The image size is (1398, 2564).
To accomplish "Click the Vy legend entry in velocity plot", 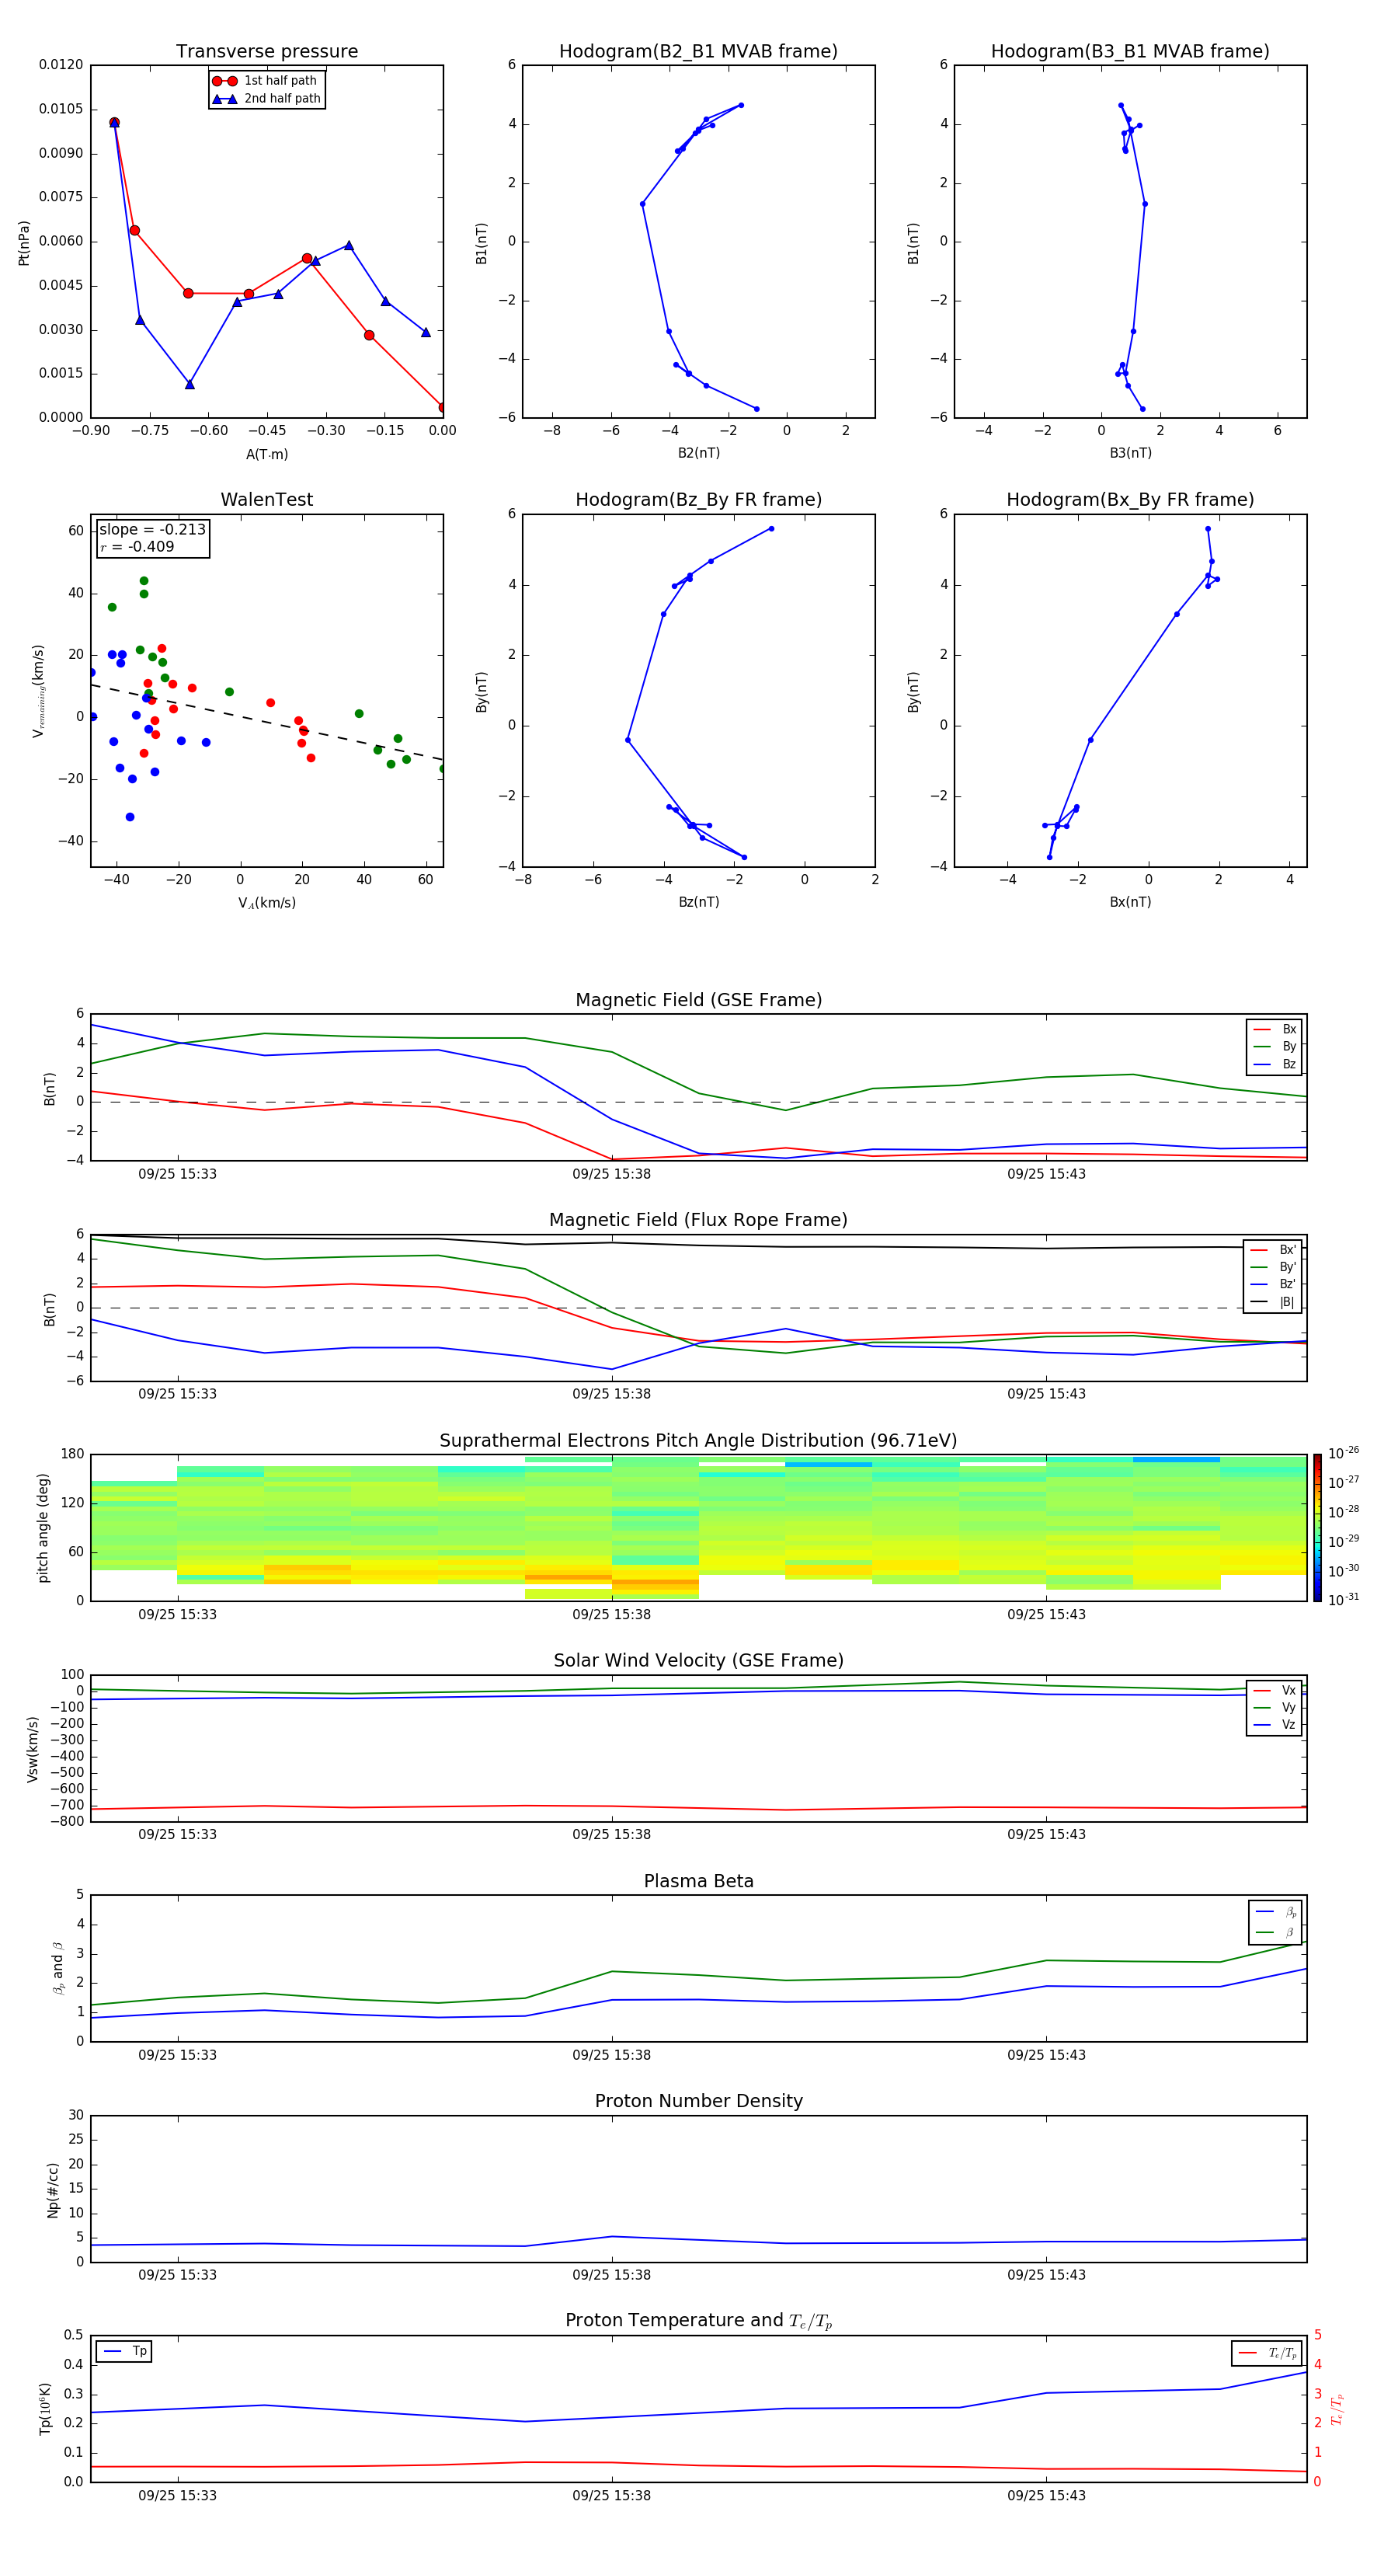I will (x=1275, y=1707).
